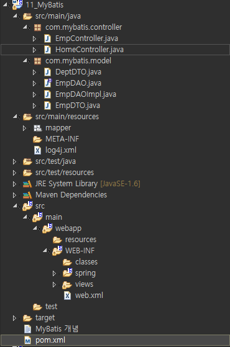Select the META-INF label

[62, 139]
